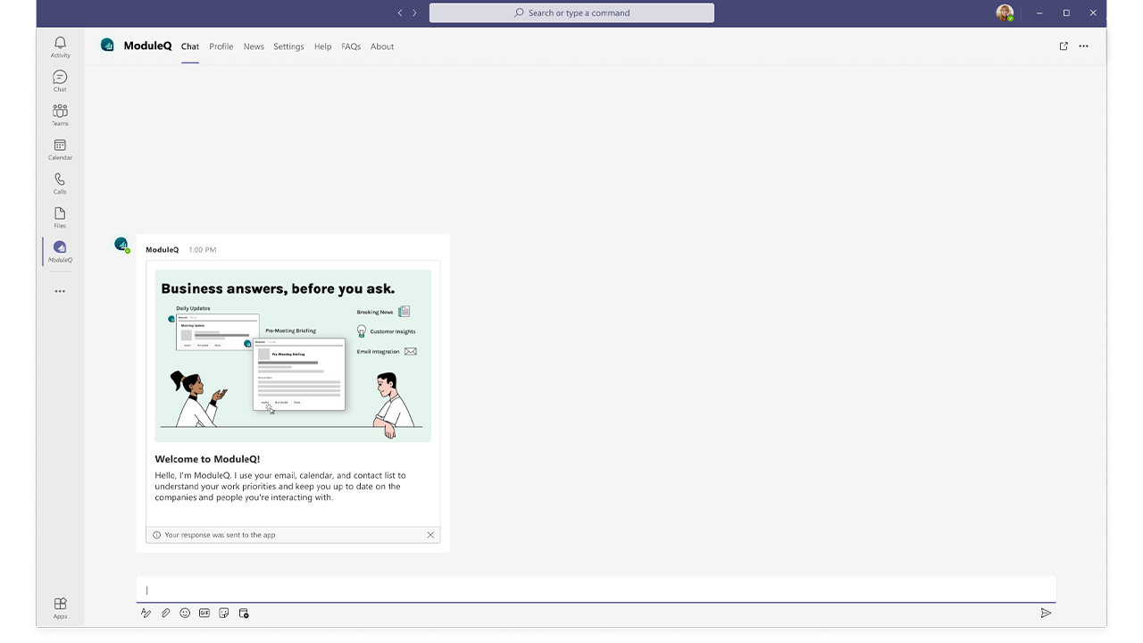Open the News tab

(254, 46)
